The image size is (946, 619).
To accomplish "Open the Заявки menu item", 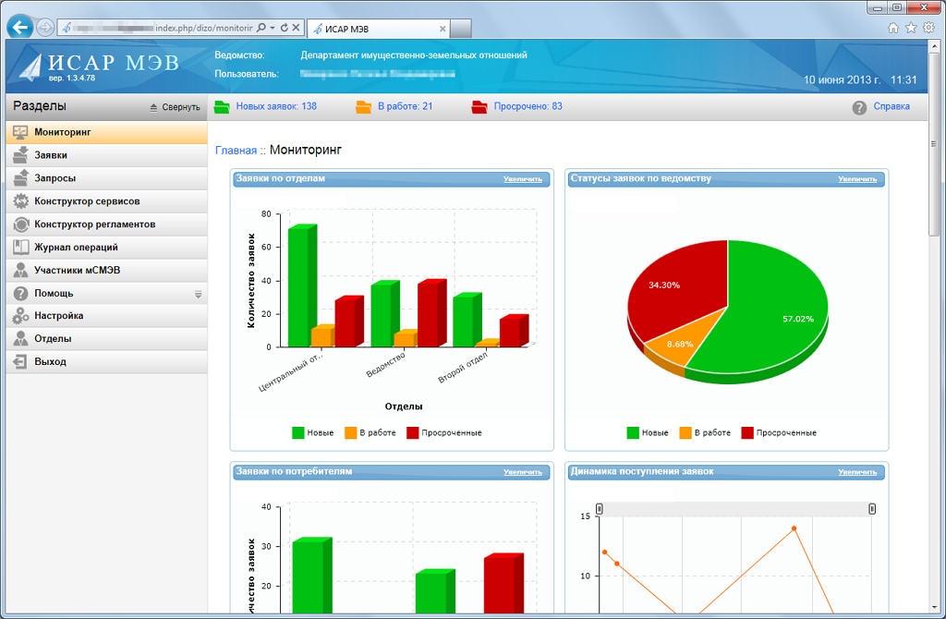I will click(x=107, y=155).
